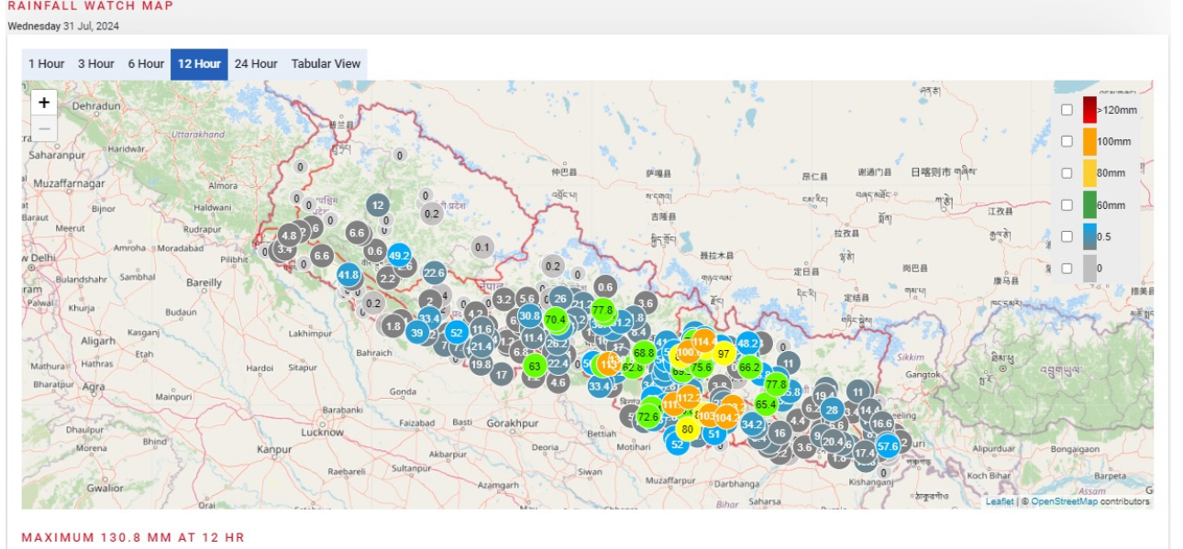Viewport: 1183px width, 549px height.
Task: Click the Rainfall Watch Map heading
Action: (x=90, y=5)
